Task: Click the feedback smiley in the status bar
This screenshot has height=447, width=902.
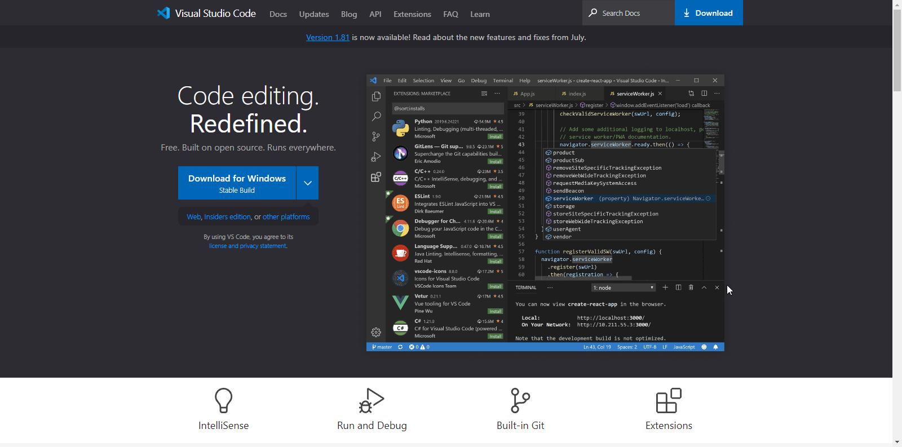Action: 704,347
